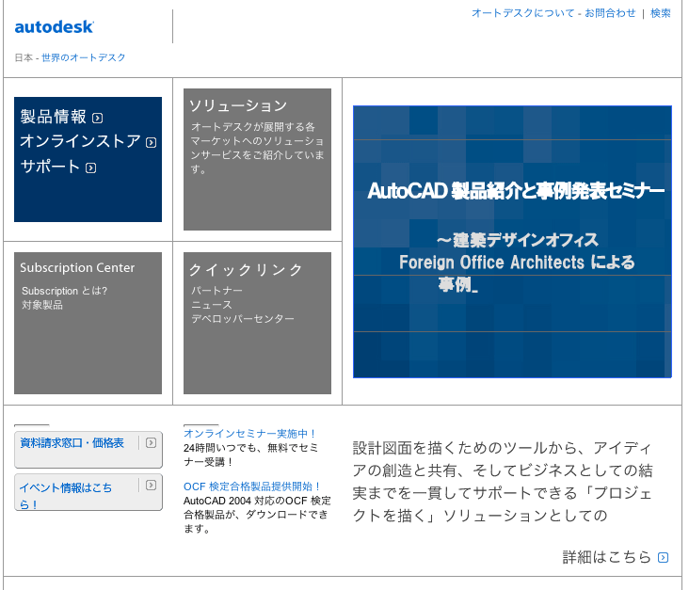
Task: Open ニュース quick link
Action: [x=212, y=305]
